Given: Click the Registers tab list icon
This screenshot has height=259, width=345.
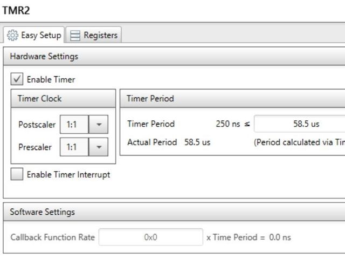Looking at the screenshot, I should 75,35.
